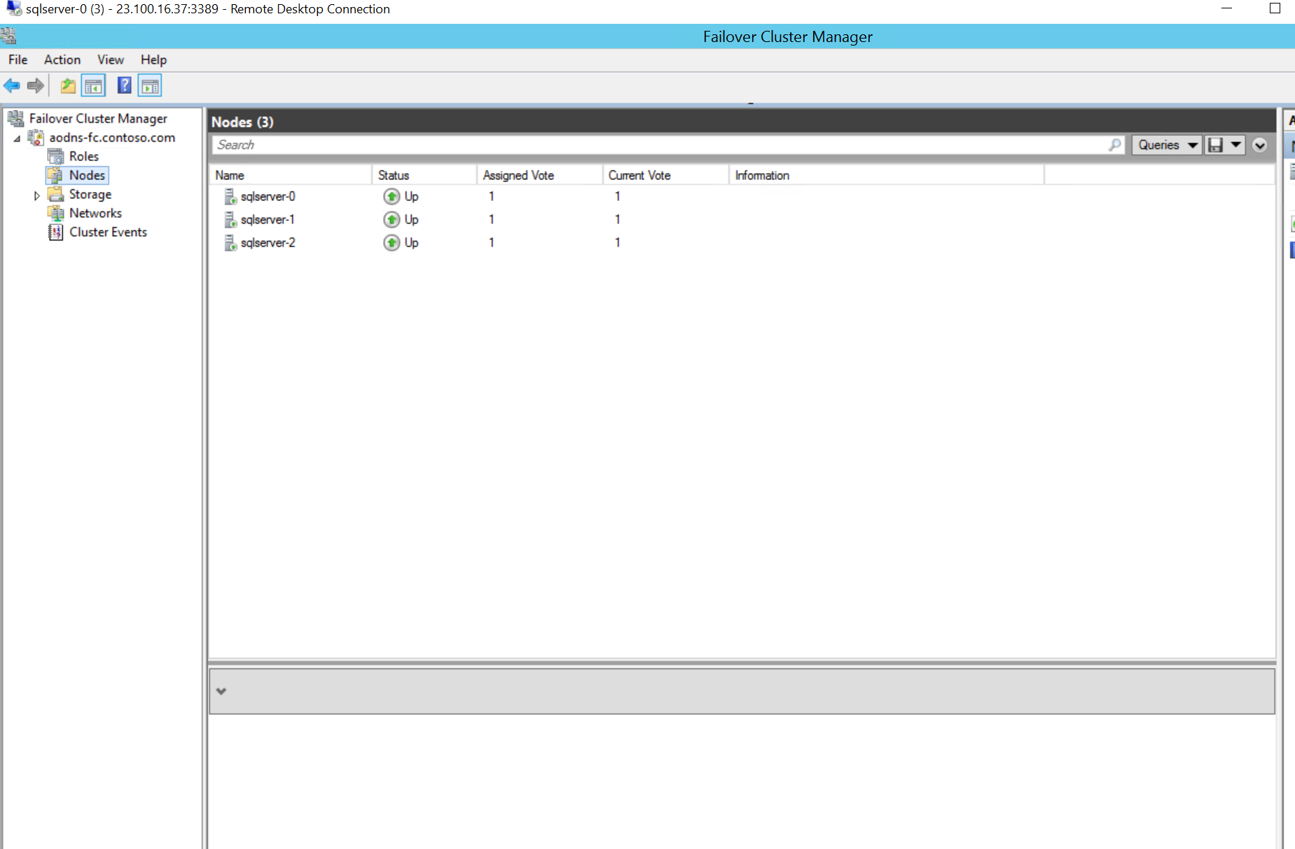Open the Action menu
Image resolution: width=1295 pixels, height=849 pixels.
click(62, 60)
